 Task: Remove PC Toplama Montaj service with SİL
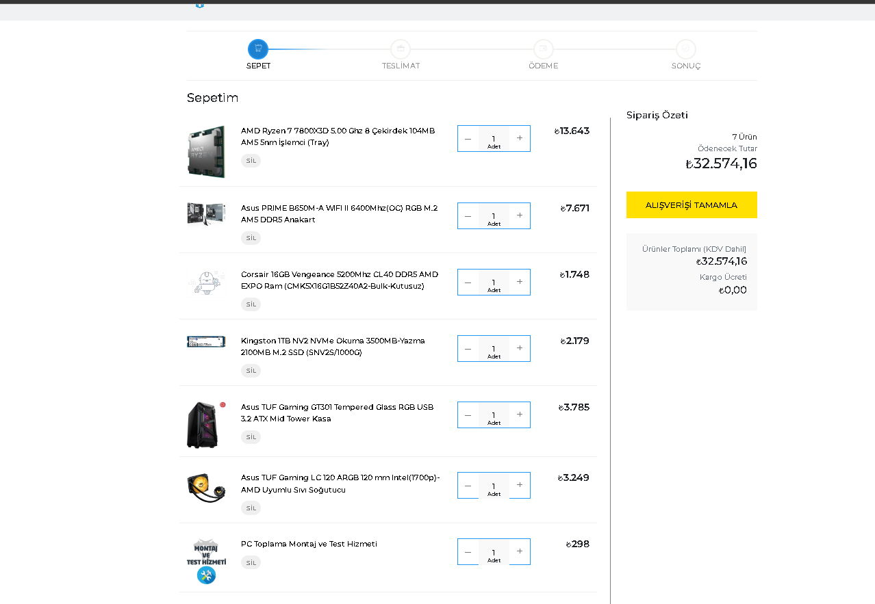click(x=251, y=563)
